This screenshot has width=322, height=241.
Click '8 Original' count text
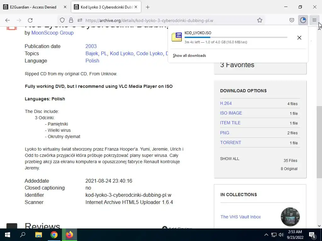point(289,169)
